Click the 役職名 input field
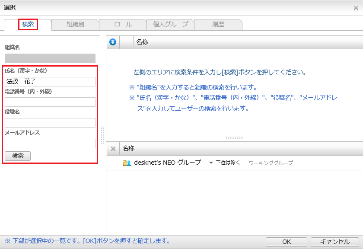The image size is (363, 249). point(50,122)
